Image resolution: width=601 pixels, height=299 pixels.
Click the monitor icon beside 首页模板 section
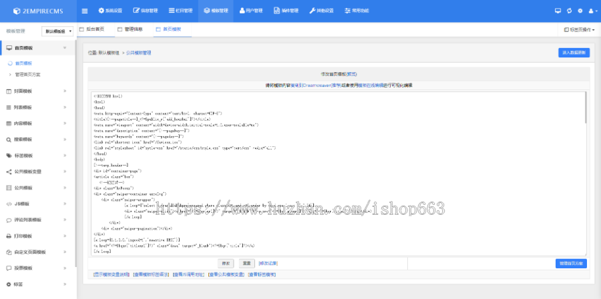pos(9,48)
